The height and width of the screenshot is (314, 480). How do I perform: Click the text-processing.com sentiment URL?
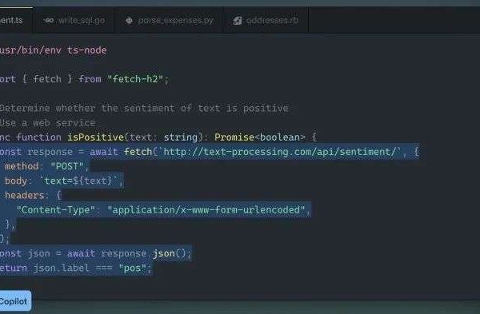(x=280, y=152)
